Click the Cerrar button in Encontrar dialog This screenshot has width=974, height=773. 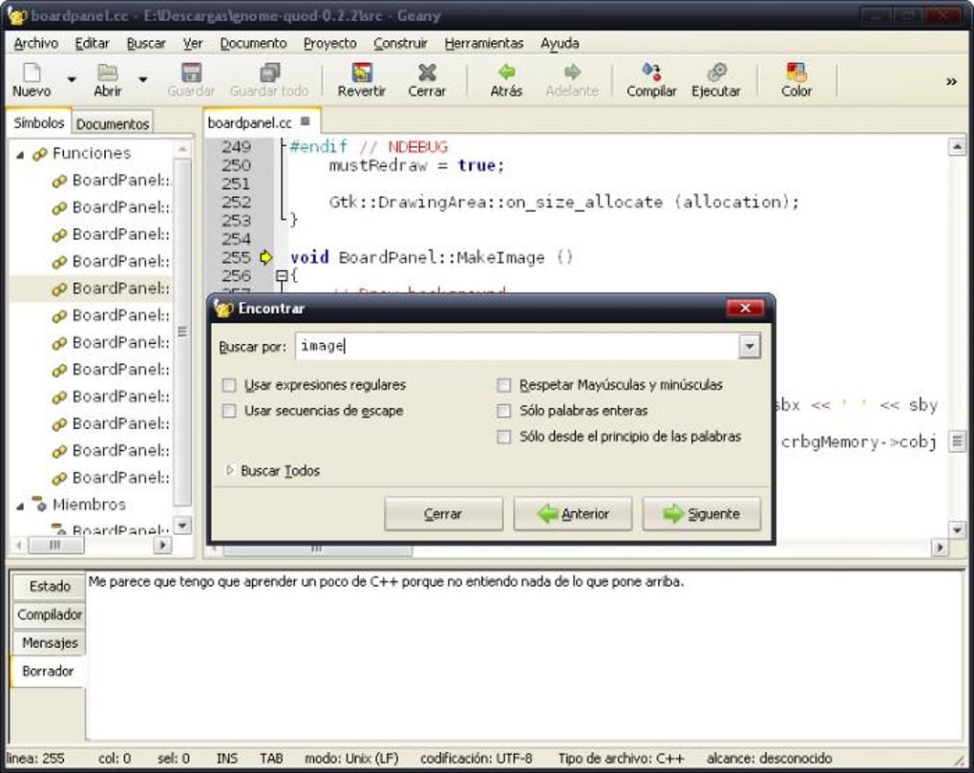pos(443,514)
